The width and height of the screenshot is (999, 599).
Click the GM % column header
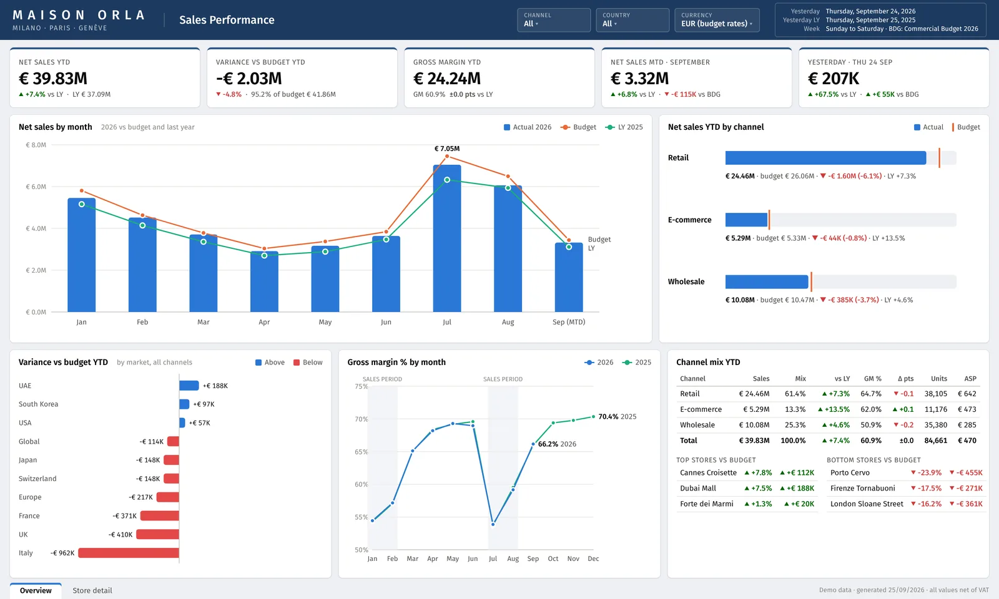[872, 379]
